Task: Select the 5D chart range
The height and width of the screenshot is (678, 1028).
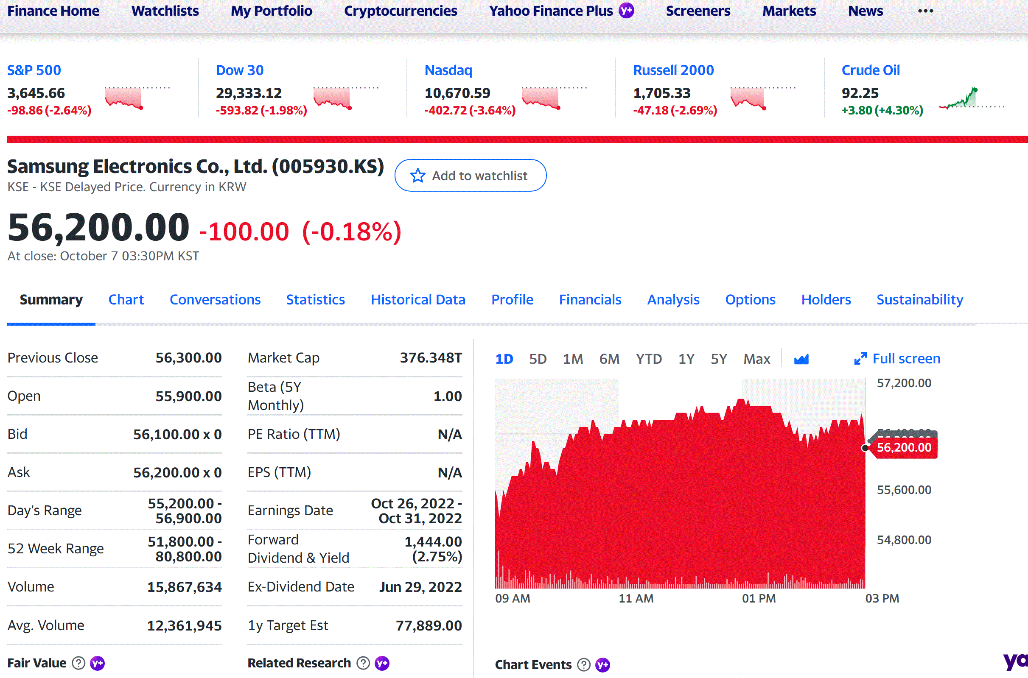Action: point(538,359)
